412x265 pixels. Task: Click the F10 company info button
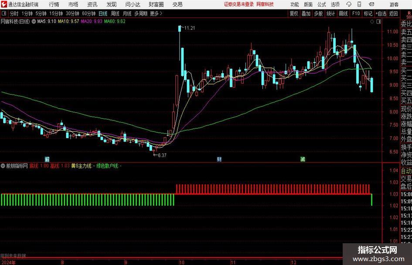pyautogui.click(x=356, y=13)
